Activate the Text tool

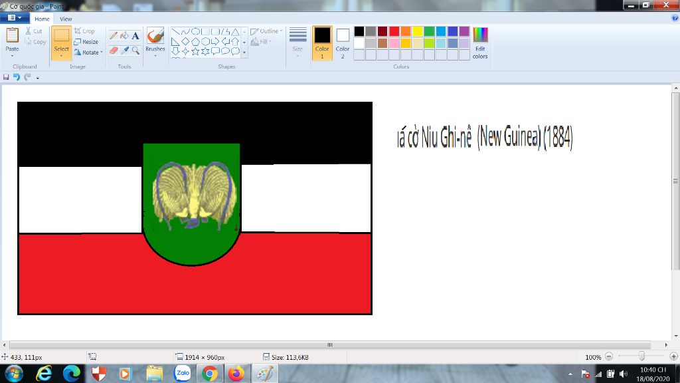[x=135, y=36]
